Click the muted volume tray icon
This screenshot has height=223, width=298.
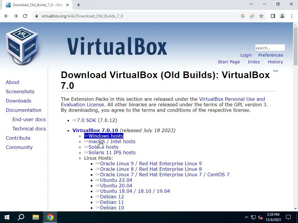click(260, 217)
